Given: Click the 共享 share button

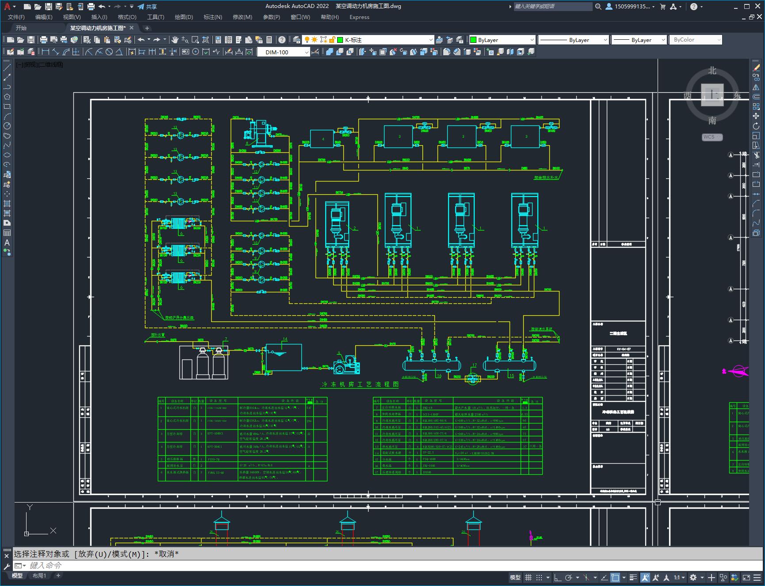Looking at the screenshot, I should click(x=147, y=7).
